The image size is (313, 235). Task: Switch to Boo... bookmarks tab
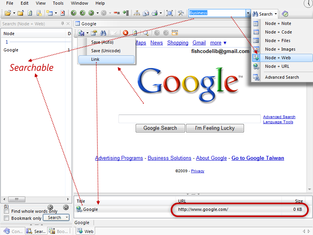[x=59, y=231]
